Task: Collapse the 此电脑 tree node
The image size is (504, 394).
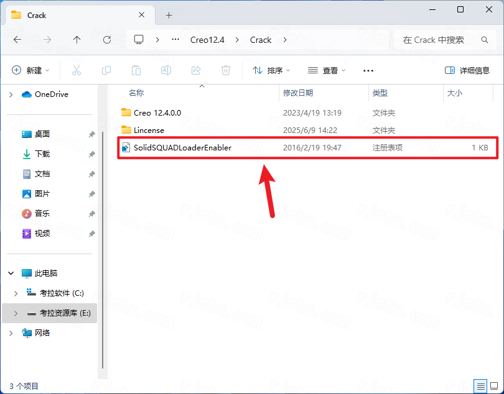Action: pos(11,273)
